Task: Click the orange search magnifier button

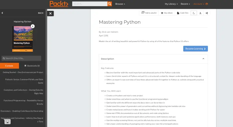Action: point(110,4)
